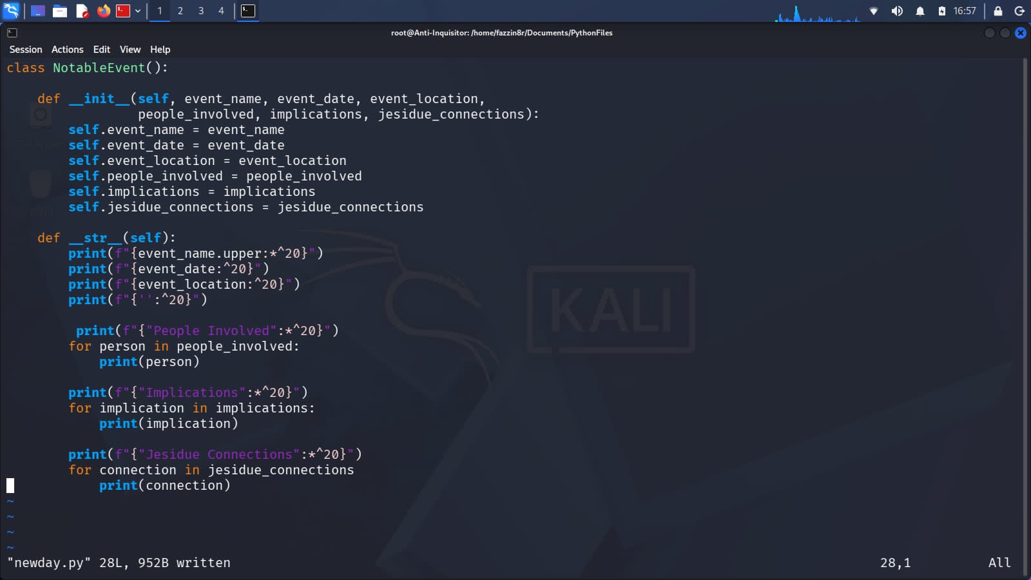The height and width of the screenshot is (580, 1031).
Task: Click the 'print(implication)' line
Action: tap(169, 423)
